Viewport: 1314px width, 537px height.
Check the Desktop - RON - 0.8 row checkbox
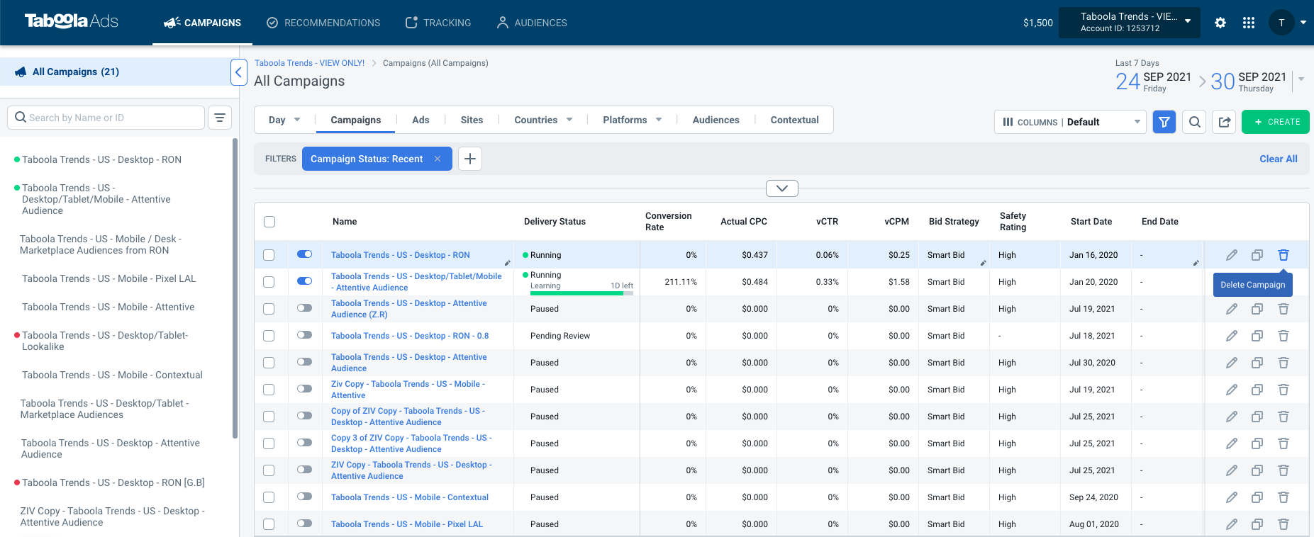269,336
